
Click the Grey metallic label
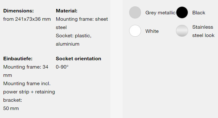coord(160,13)
